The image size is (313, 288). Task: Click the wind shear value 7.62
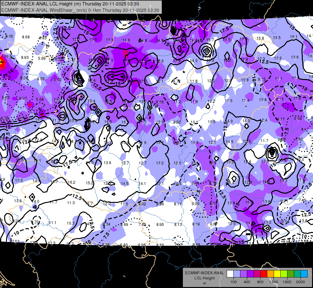(299, 139)
